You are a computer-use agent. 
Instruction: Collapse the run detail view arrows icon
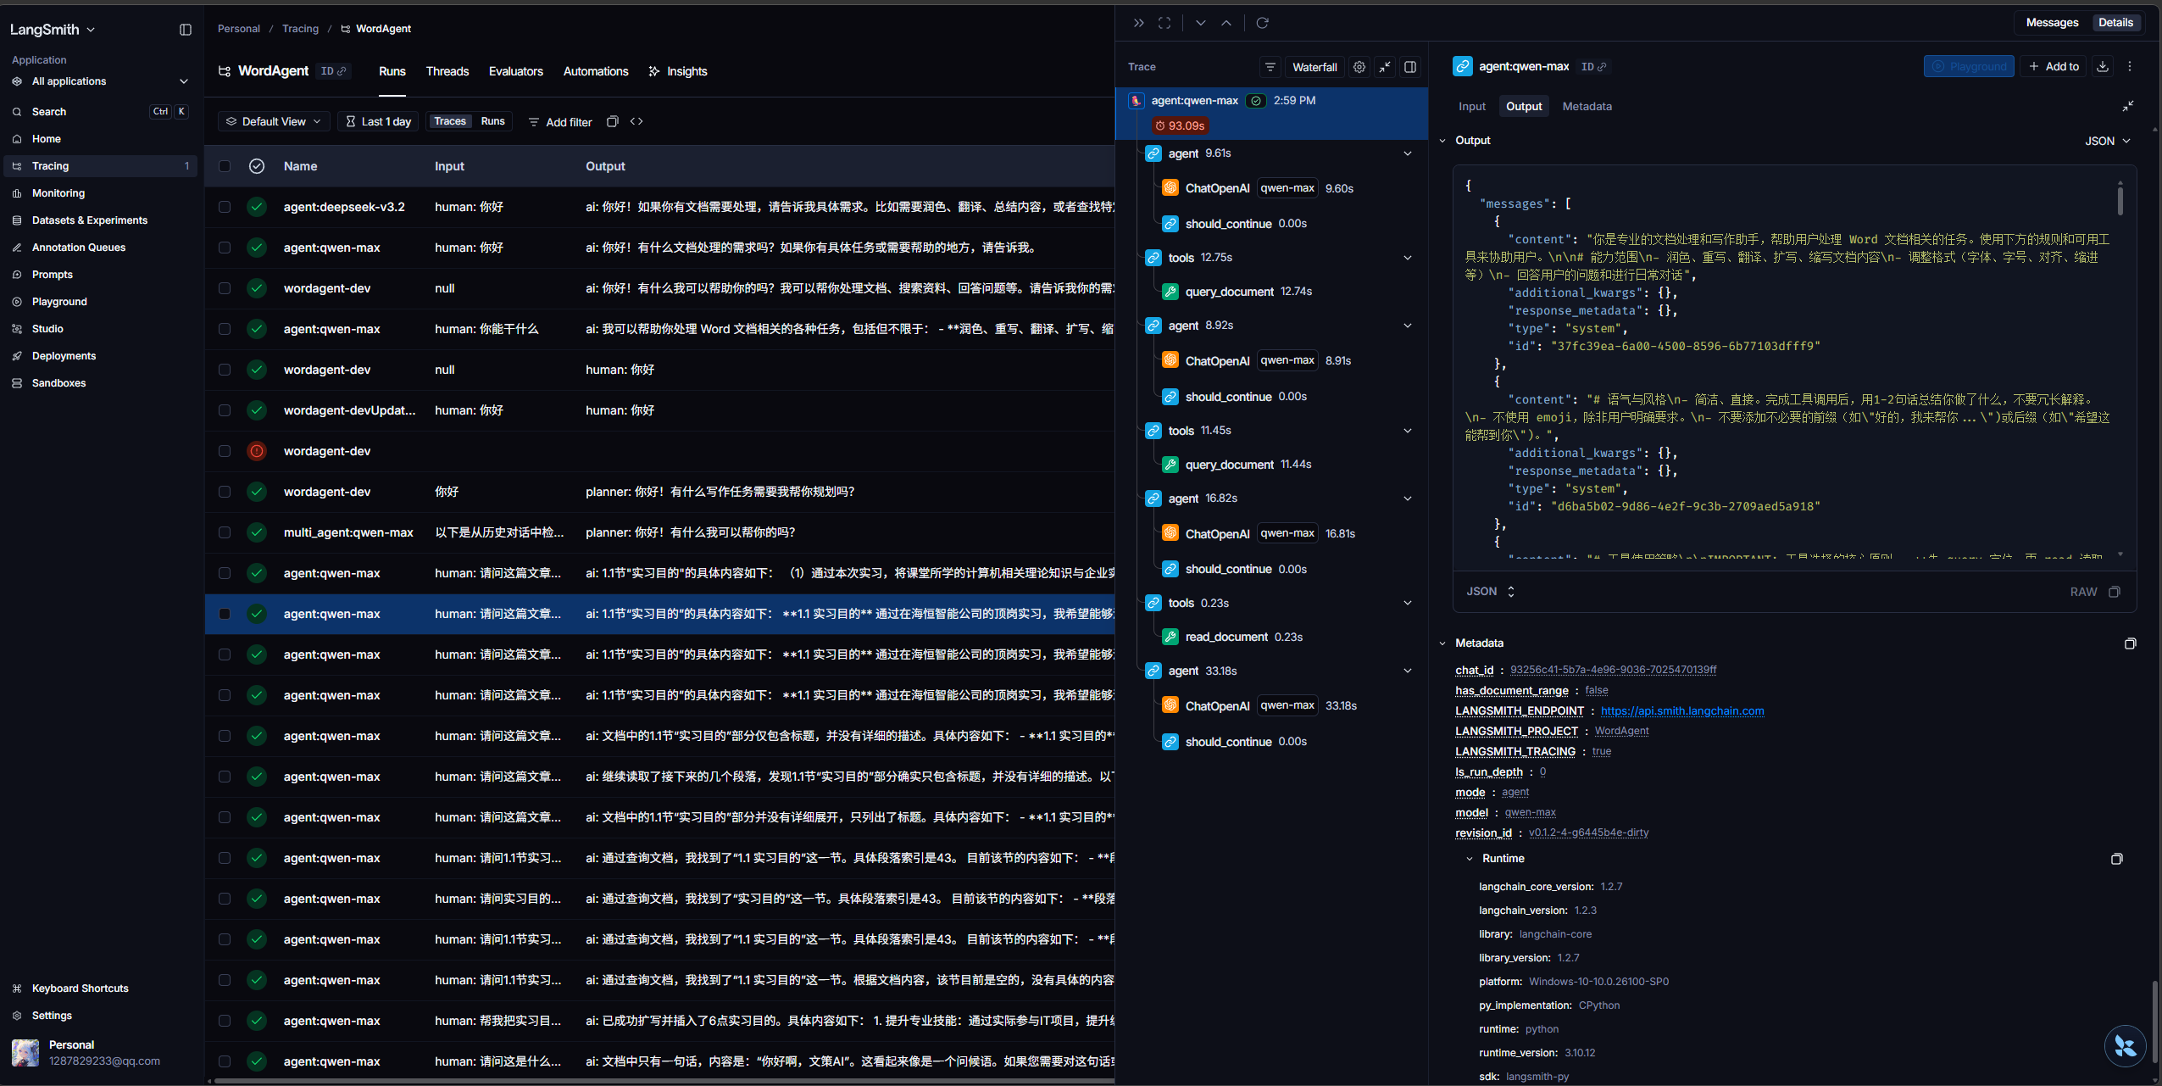[2128, 106]
